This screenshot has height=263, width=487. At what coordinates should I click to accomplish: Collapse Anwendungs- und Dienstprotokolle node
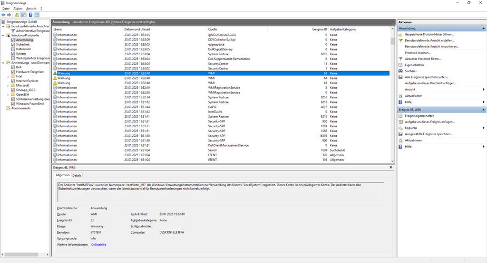pyautogui.click(x=3, y=63)
